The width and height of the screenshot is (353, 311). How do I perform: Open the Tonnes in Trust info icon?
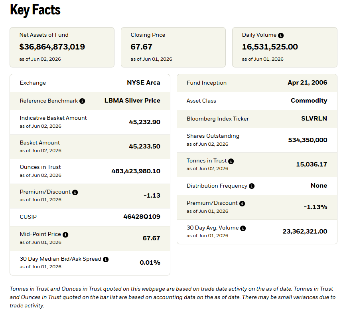pos(231,161)
